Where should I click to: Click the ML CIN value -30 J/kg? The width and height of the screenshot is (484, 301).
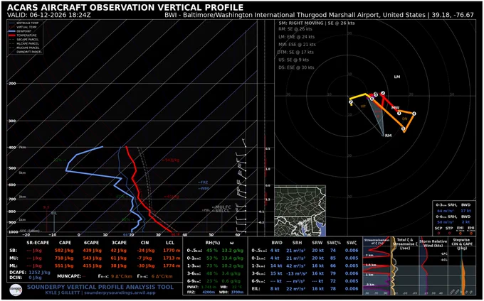[146, 266]
